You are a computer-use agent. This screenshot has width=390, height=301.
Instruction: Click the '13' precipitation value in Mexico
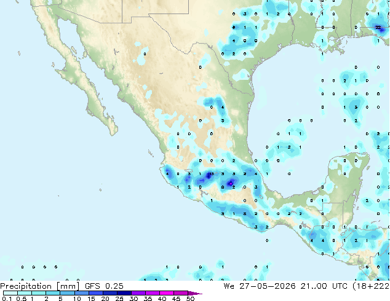point(212,174)
